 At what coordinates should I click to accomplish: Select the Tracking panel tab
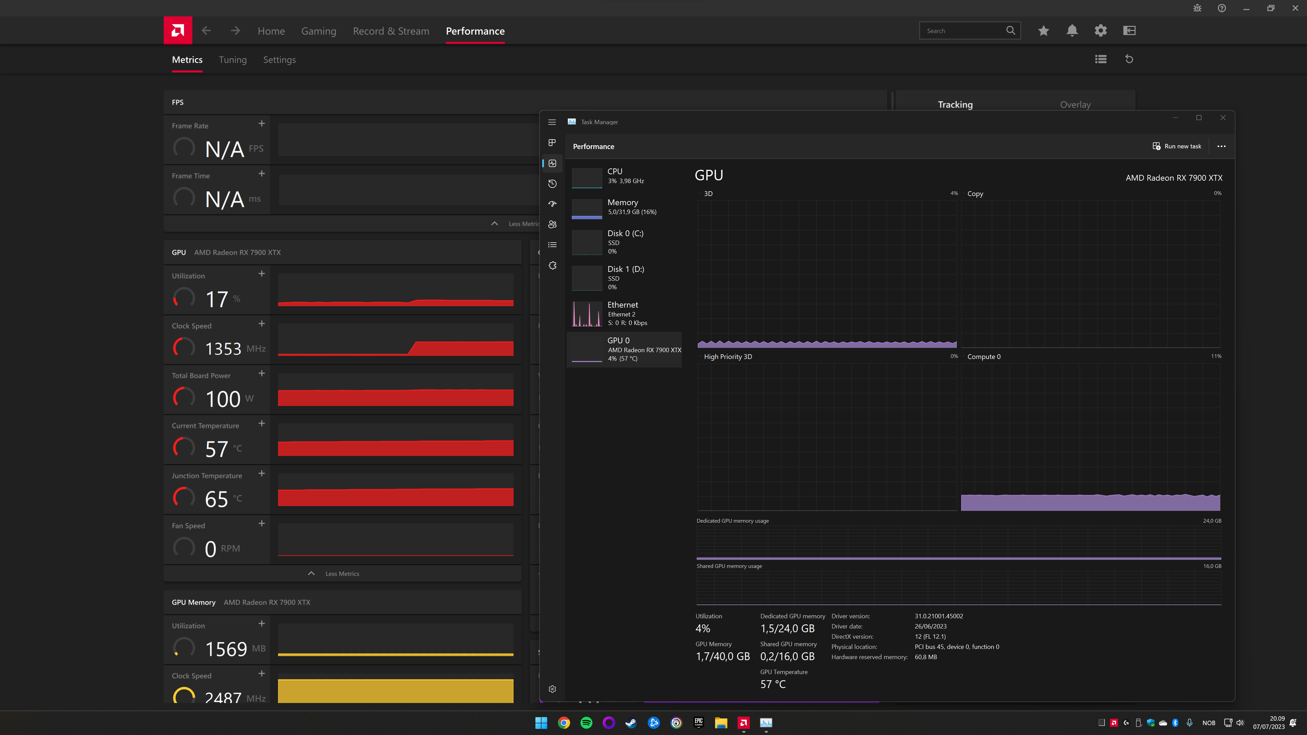pyautogui.click(x=955, y=104)
